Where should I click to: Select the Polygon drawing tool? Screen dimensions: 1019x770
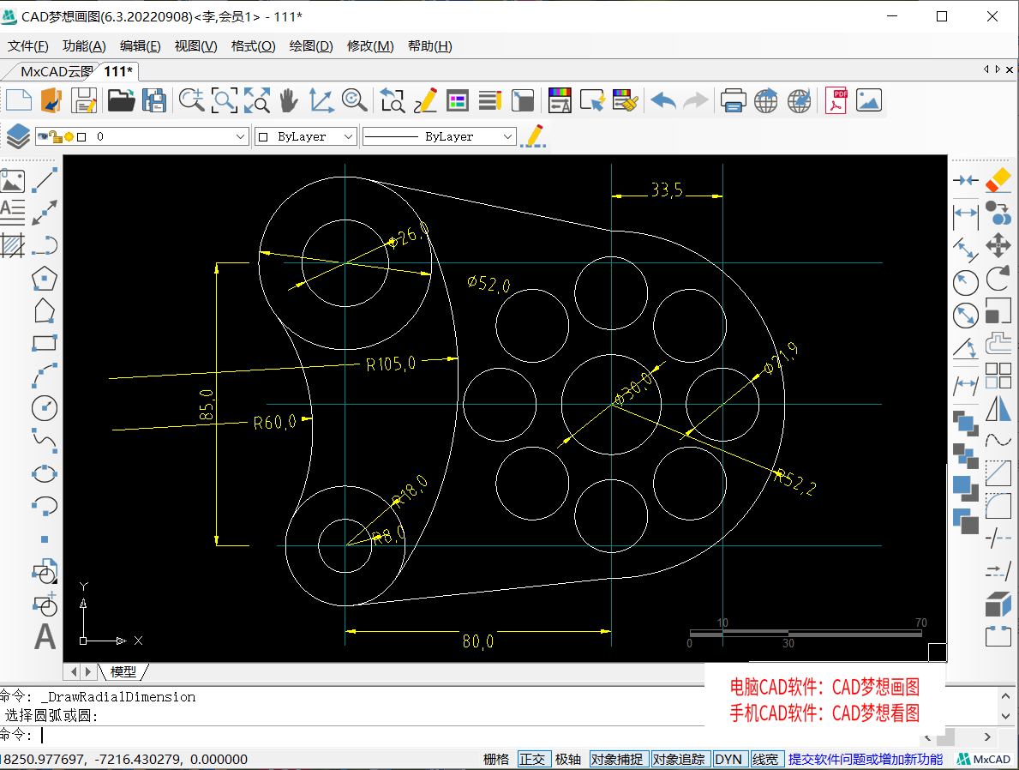click(45, 279)
